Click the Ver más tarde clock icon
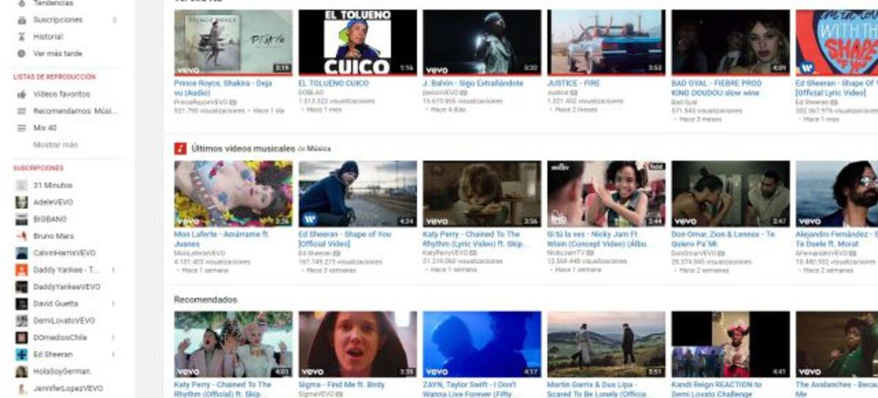This screenshot has height=398, width=878. click(21, 53)
